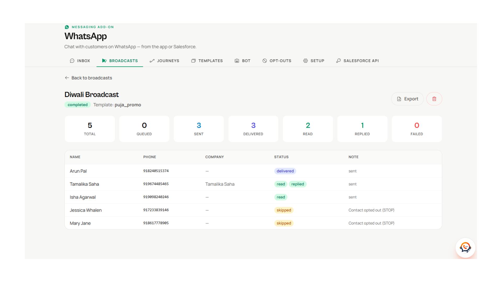The image size is (502, 282).
Task: Click the sent note for Isha Agarwal
Action: click(x=352, y=197)
